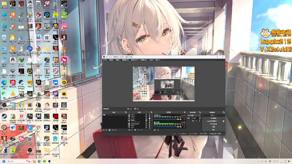Select the QQ penguin desktop icon
The image size is (292, 164).
(13, 61)
